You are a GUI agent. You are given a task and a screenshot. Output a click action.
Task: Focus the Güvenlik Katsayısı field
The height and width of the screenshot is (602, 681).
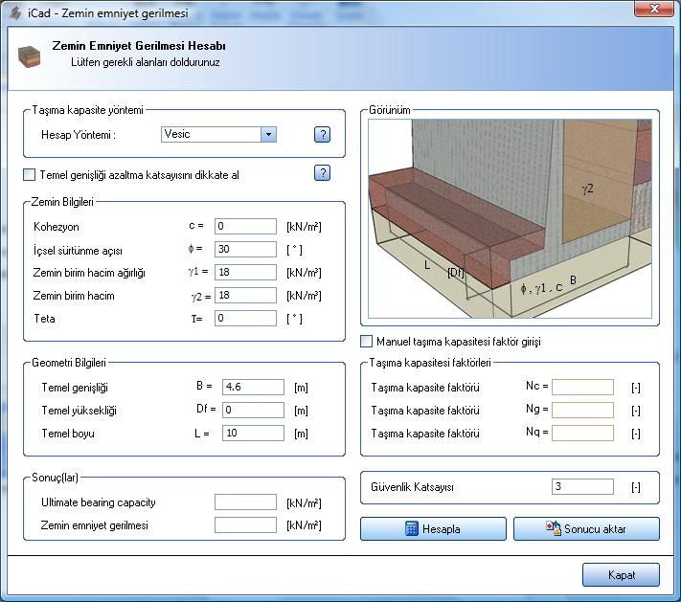pyautogui.click(x=583, y=486)
